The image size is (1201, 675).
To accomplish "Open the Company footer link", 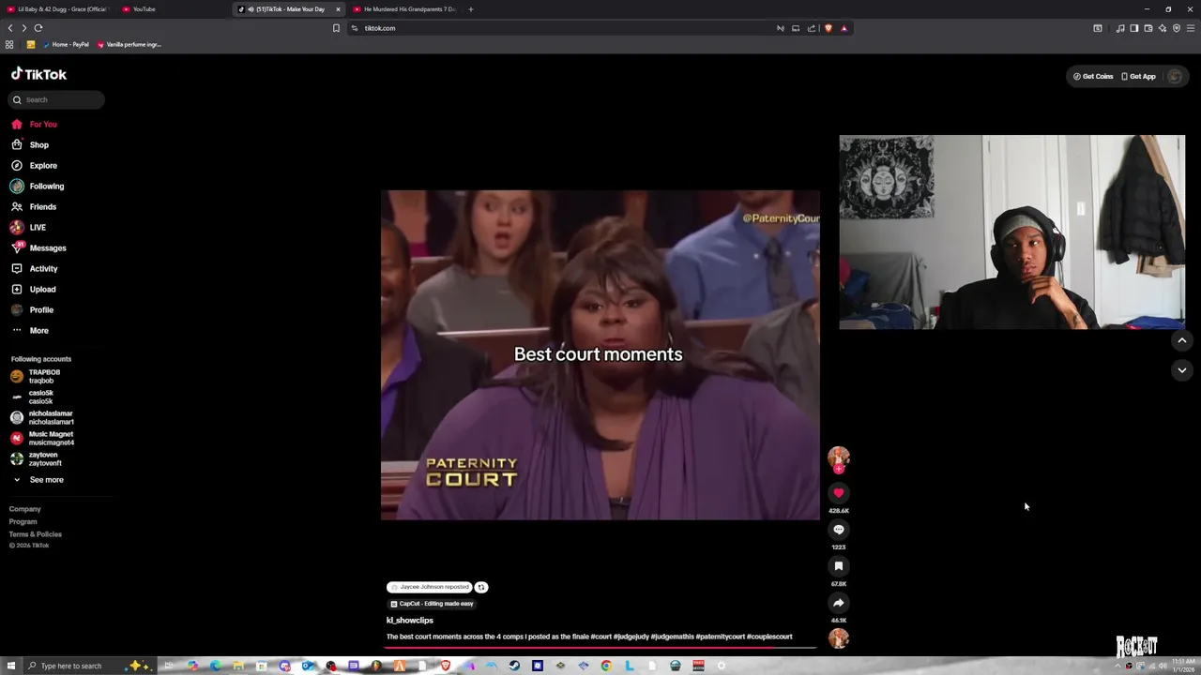I will [x=25, y=509].
